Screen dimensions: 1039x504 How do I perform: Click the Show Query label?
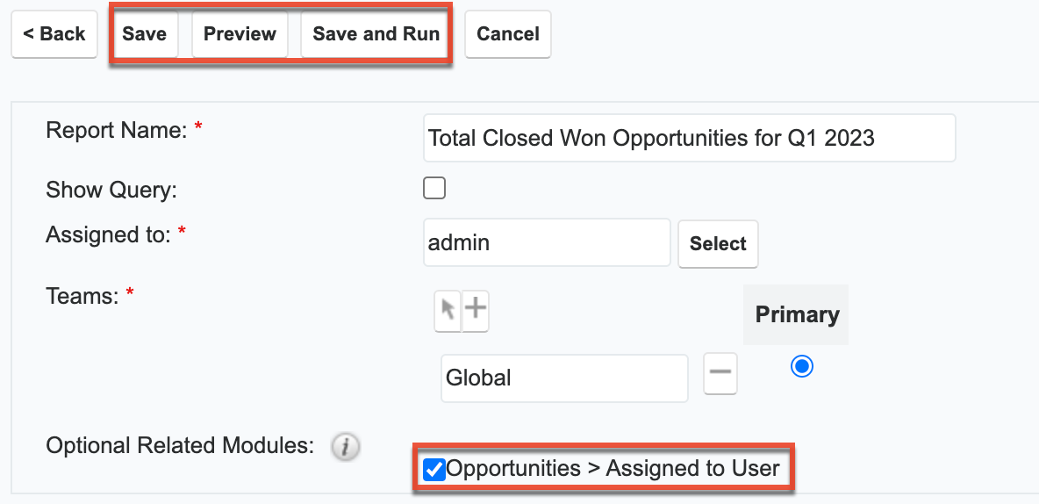[111, 189]
